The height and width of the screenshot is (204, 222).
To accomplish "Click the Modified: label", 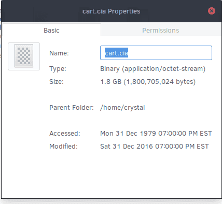I will [63, 147].
